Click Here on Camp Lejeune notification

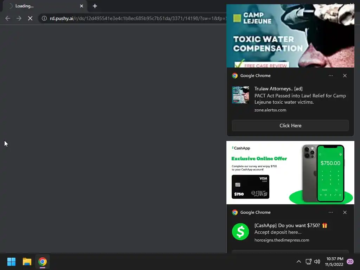click(290, 126)
